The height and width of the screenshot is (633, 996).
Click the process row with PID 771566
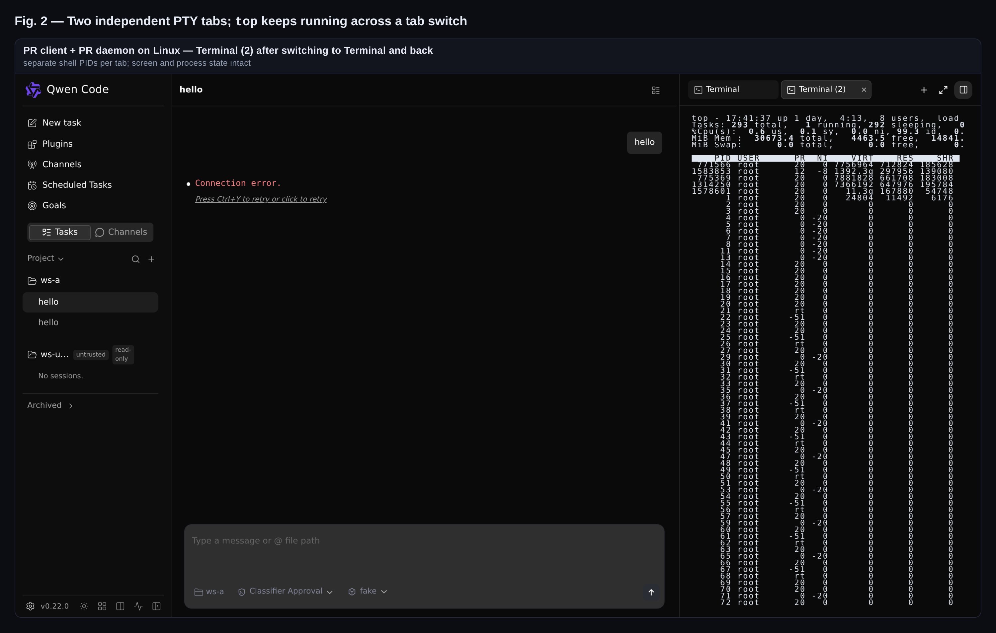click(825, 165)
